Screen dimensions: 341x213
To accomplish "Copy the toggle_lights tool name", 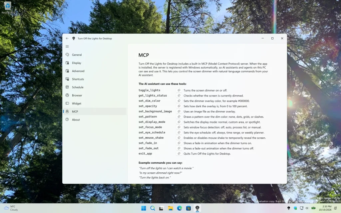I will point(179,90).
